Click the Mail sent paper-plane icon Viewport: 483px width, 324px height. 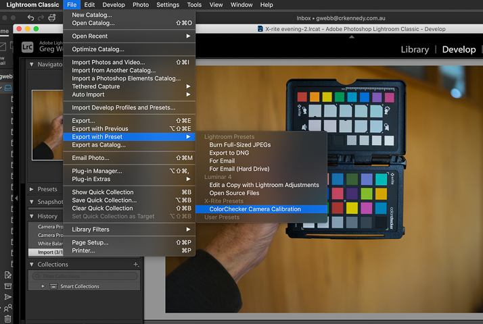[7, 296]
